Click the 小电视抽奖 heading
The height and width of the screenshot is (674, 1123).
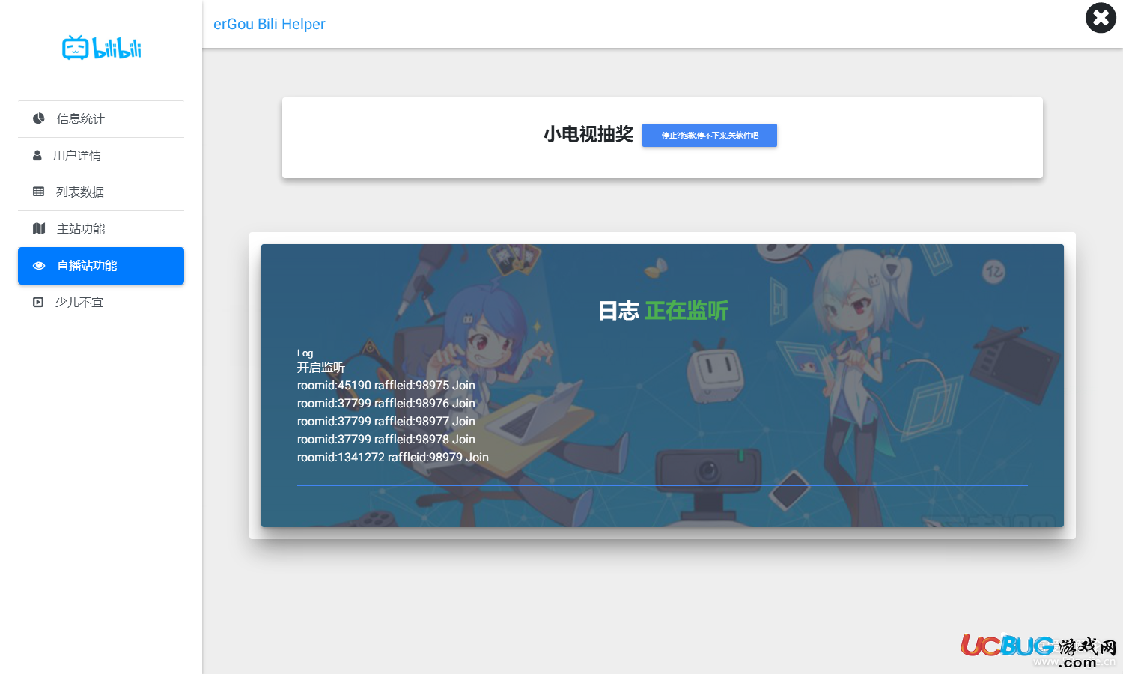coord(588,134)
